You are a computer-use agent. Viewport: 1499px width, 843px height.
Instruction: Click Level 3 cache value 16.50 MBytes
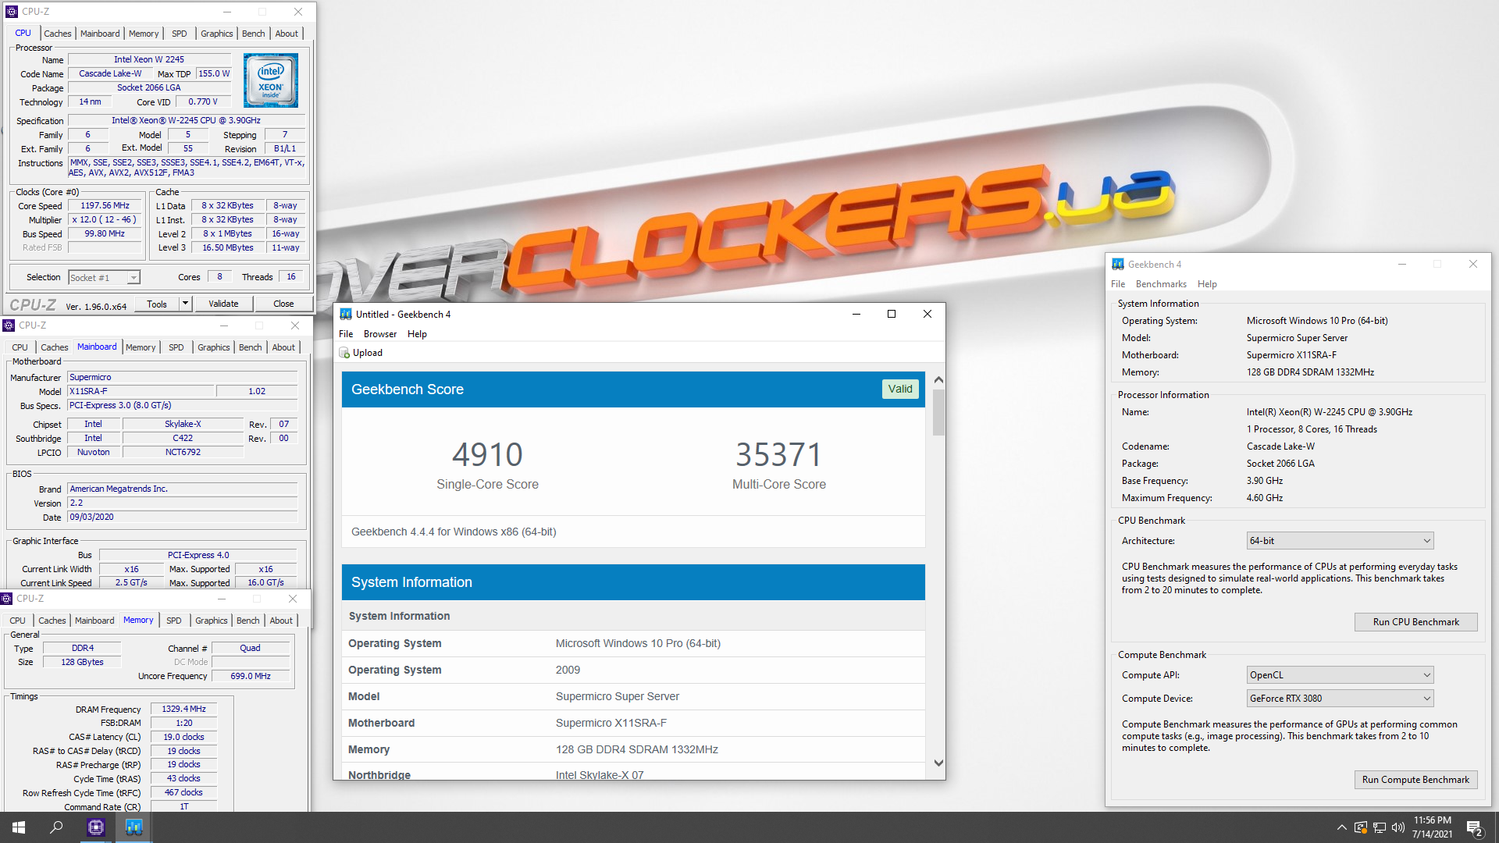[228, 248]
